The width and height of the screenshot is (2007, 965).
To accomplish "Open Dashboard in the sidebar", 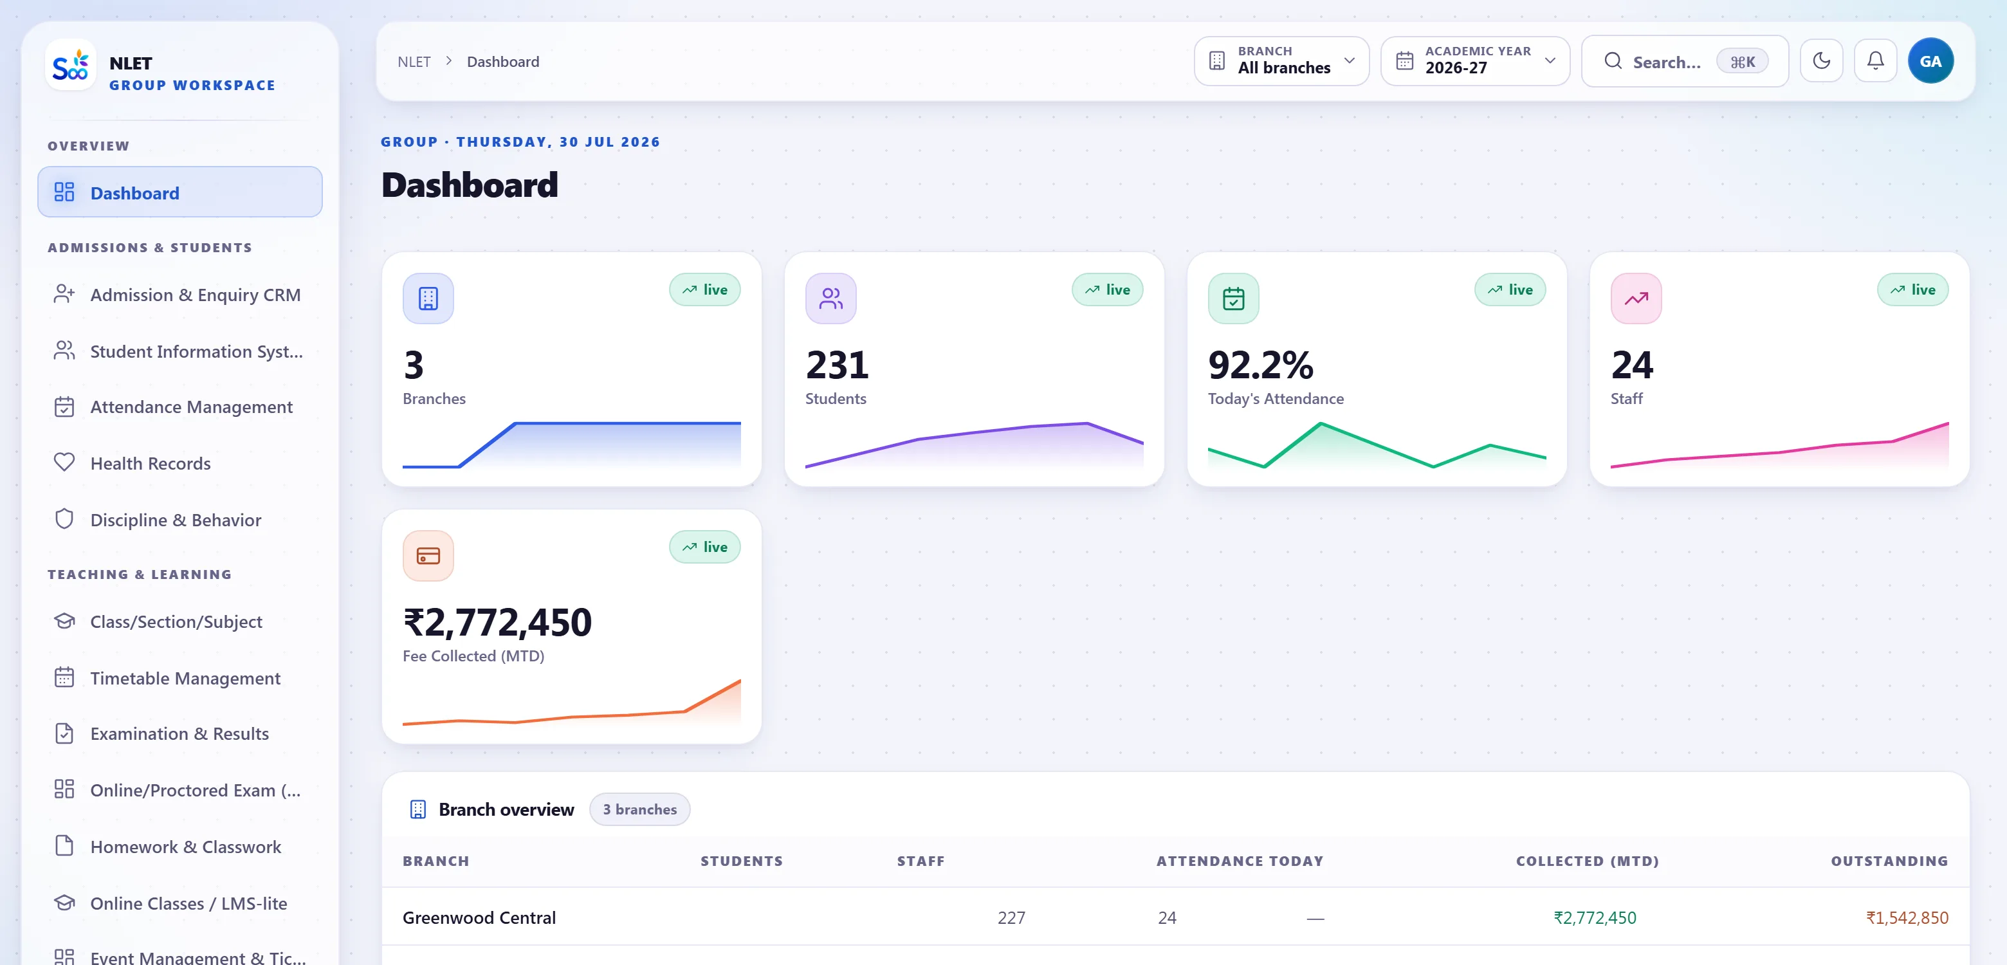I will point(180,192).
